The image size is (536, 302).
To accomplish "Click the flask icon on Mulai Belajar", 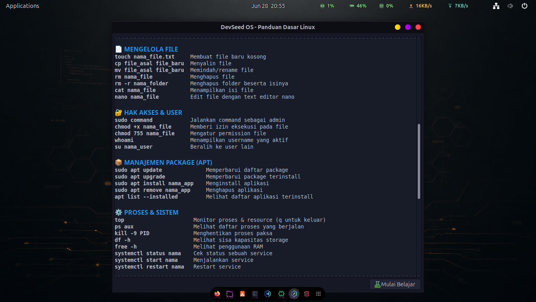I will pos(377,284).
